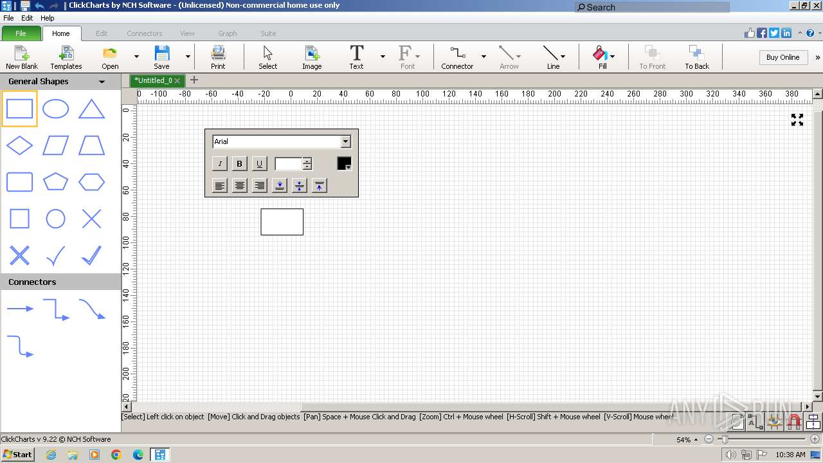The image size is (823, 463).
Task: Send object To Back
Action: pyautogui.click(x=697, y=57)
